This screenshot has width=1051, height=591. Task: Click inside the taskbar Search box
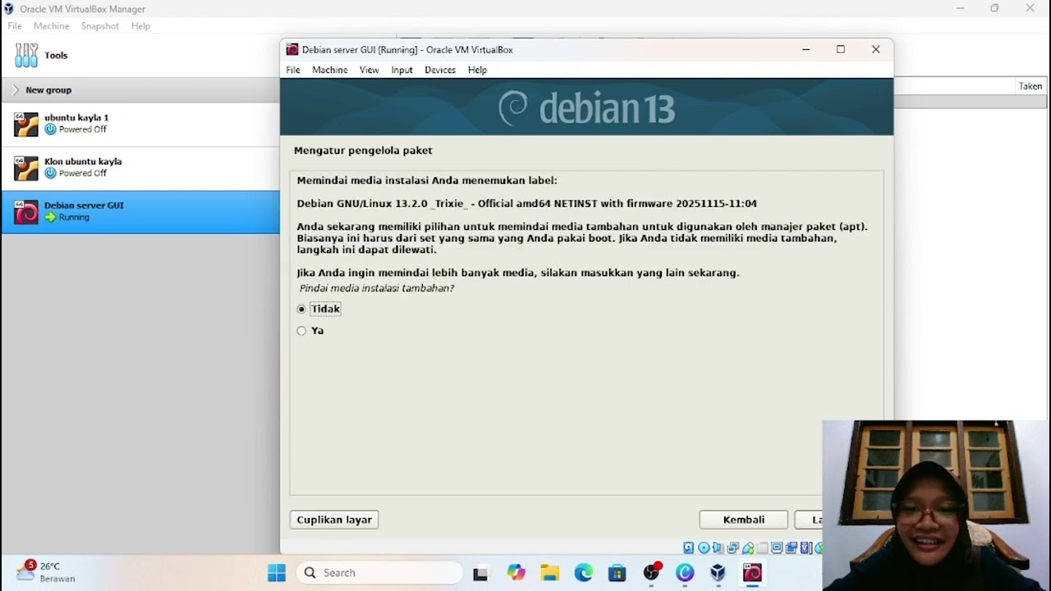point(379,573)
